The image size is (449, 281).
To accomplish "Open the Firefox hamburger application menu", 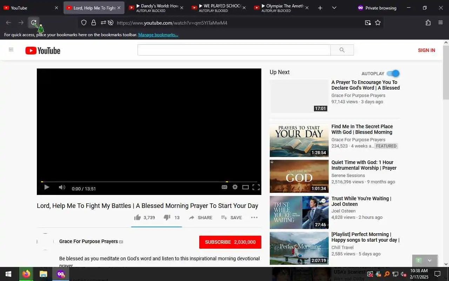I will [441, 23].
